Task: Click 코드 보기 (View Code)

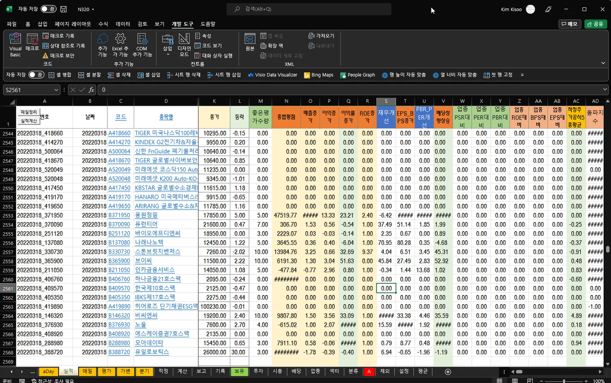Action: [x=208, y=46]
